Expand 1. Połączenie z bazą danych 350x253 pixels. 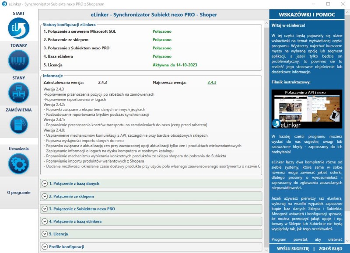[x=45, y=184]
